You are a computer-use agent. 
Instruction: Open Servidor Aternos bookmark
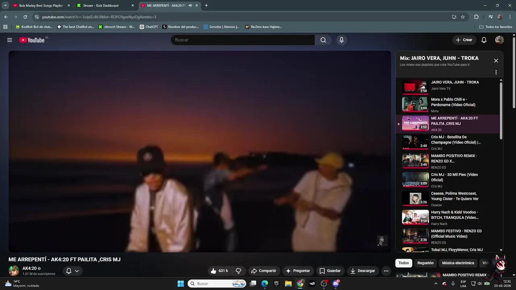pos(221,27)
